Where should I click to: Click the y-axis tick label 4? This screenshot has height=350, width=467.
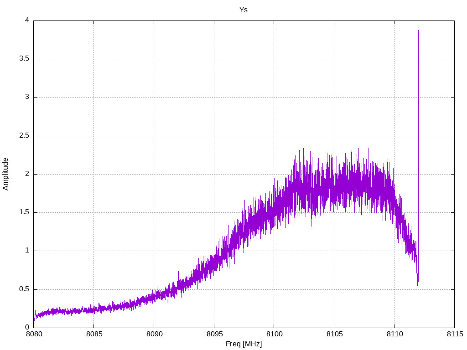[x=27, y=21]
